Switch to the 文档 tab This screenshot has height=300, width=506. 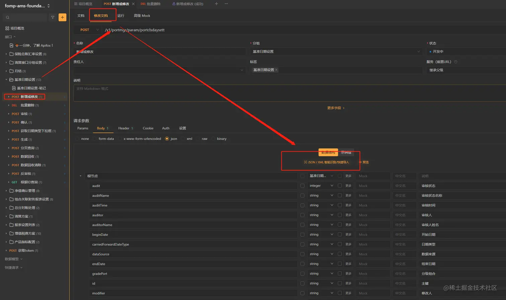coord(81,16)
